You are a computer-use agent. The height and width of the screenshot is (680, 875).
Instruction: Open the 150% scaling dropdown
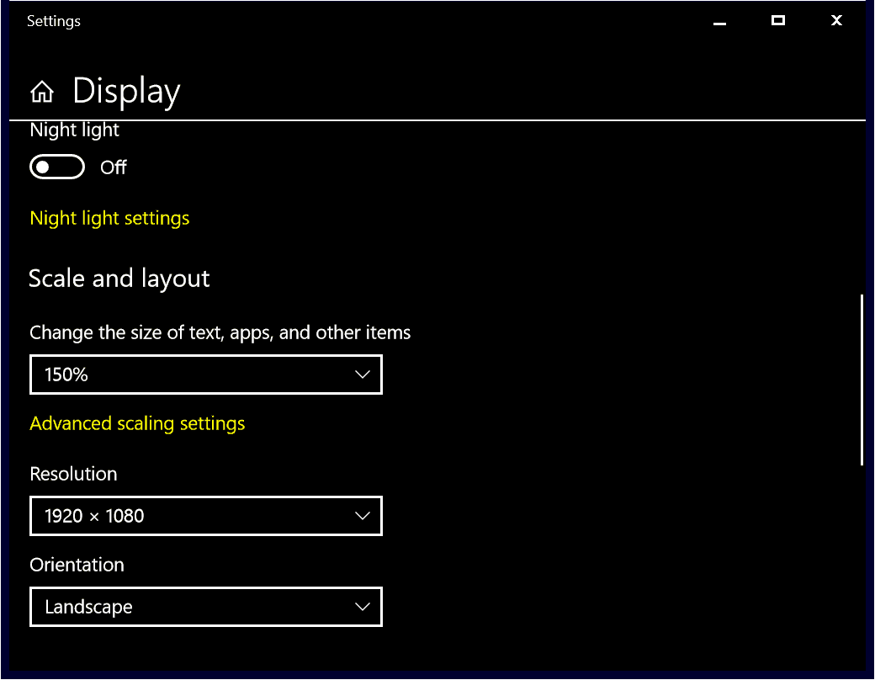tap(206, 374)
